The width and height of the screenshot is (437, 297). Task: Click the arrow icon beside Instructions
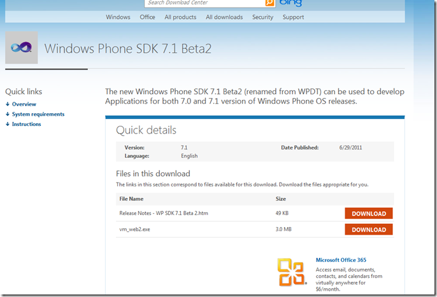[x=8, y=124]
